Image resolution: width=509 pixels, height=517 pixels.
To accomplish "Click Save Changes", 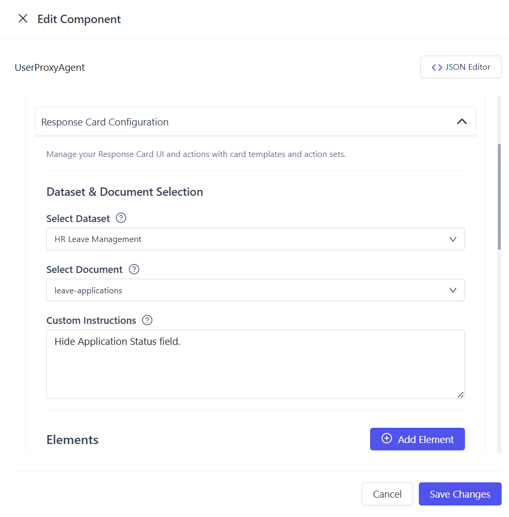I will pos(460,494).
